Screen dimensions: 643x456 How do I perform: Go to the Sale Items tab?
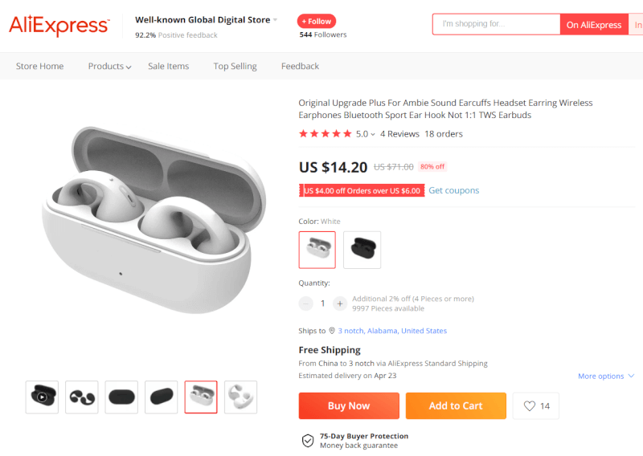(168, 67)
